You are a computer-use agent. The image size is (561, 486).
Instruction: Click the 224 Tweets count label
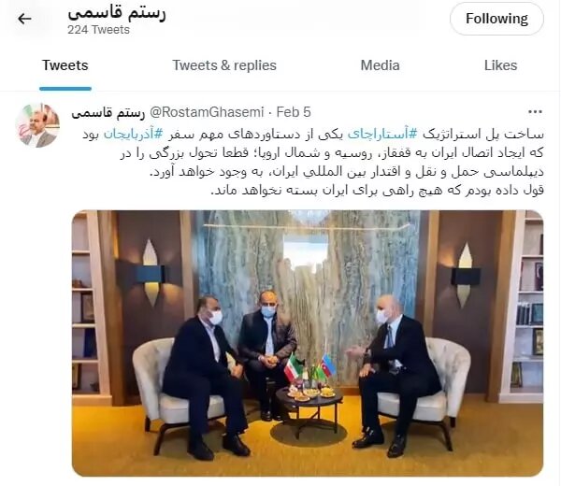(x=98, y=30)
